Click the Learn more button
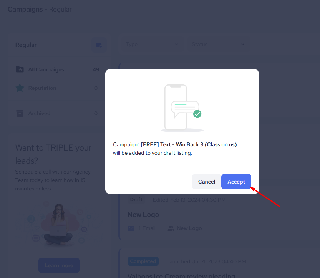Image resolution: width=320 pixels, height=278 pixels. click(59, 265)
